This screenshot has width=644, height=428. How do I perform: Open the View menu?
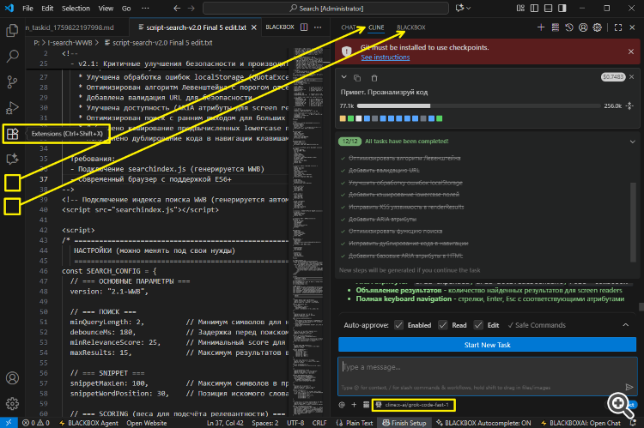tap(106, 9)
